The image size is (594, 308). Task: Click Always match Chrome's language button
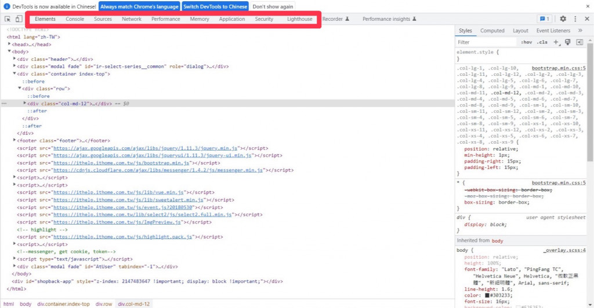point(139,6)
